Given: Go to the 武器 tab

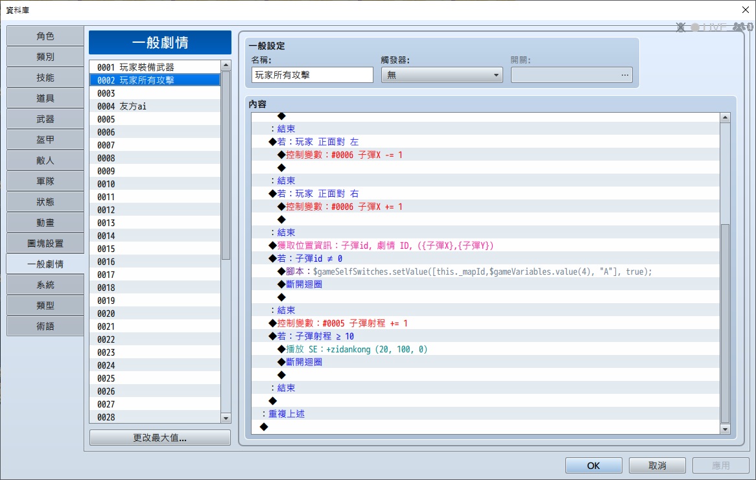Looking at the screenshot, I should (45, 119).
